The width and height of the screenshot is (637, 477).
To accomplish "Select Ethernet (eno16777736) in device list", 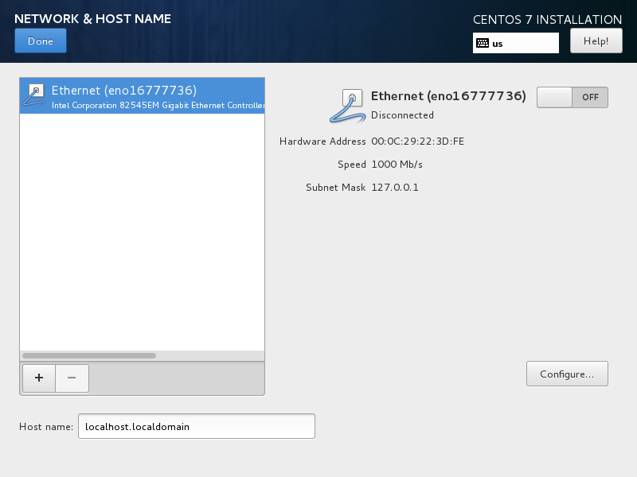I will 143,95.
